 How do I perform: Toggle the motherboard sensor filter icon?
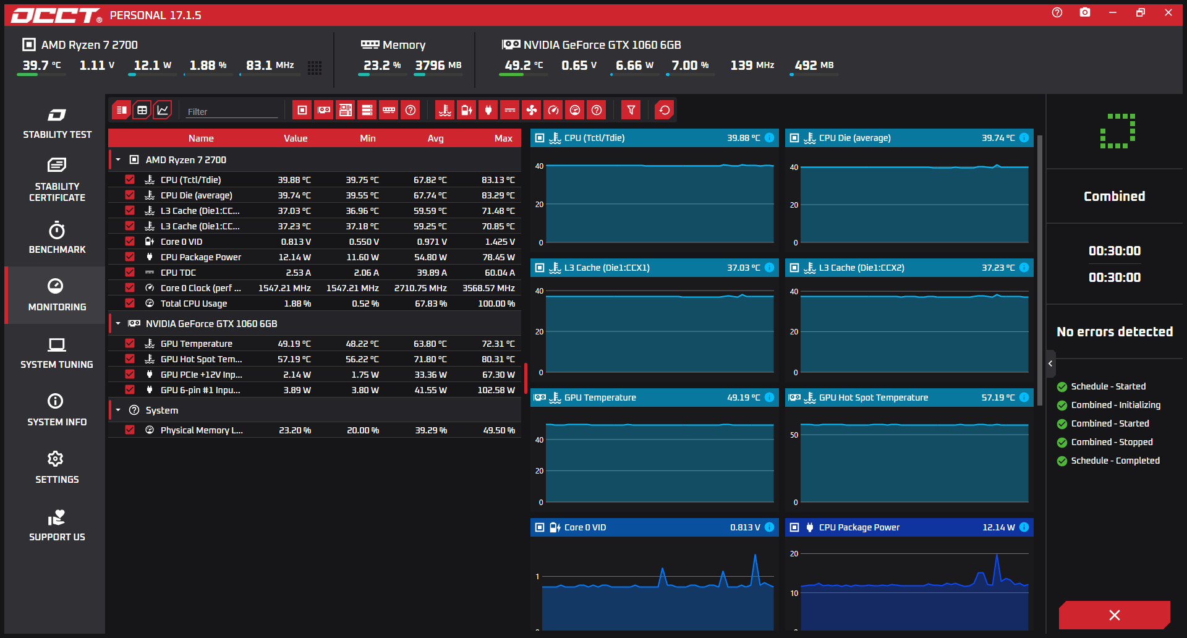pos(346,110)
